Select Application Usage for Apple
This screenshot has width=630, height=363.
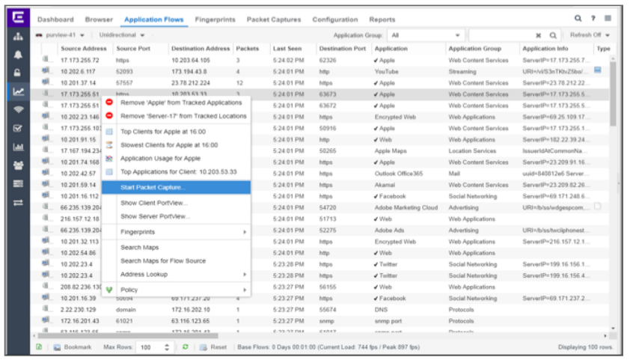pyautogui.click(x=176, y=159)
